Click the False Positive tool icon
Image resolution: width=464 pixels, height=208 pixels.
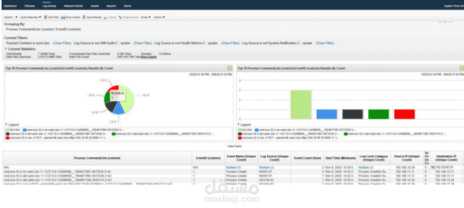[120, 17]
